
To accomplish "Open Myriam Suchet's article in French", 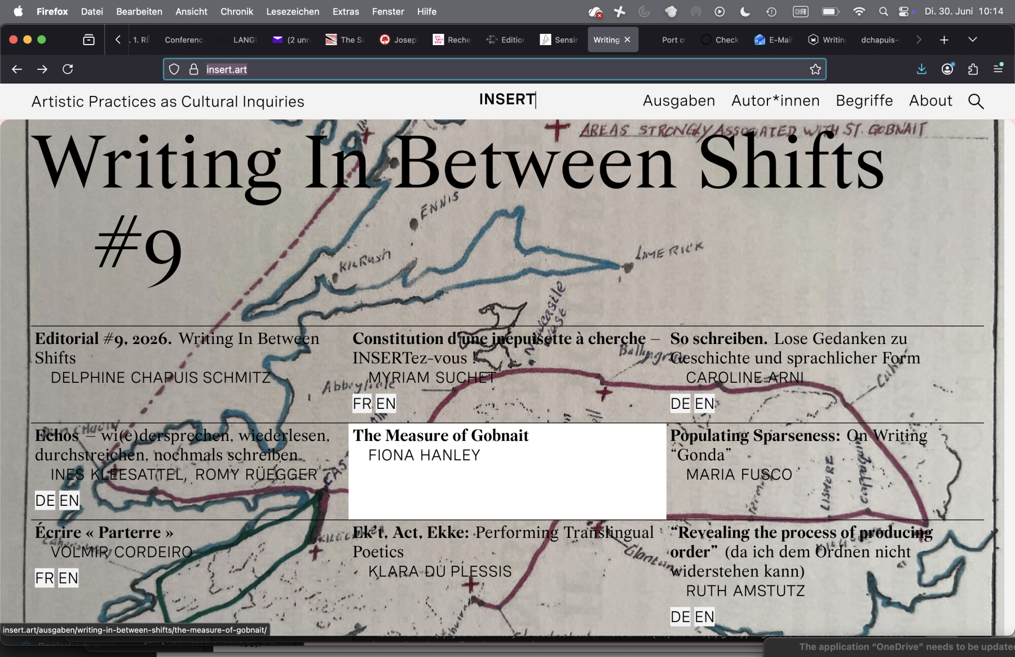I will coord(362,403).
